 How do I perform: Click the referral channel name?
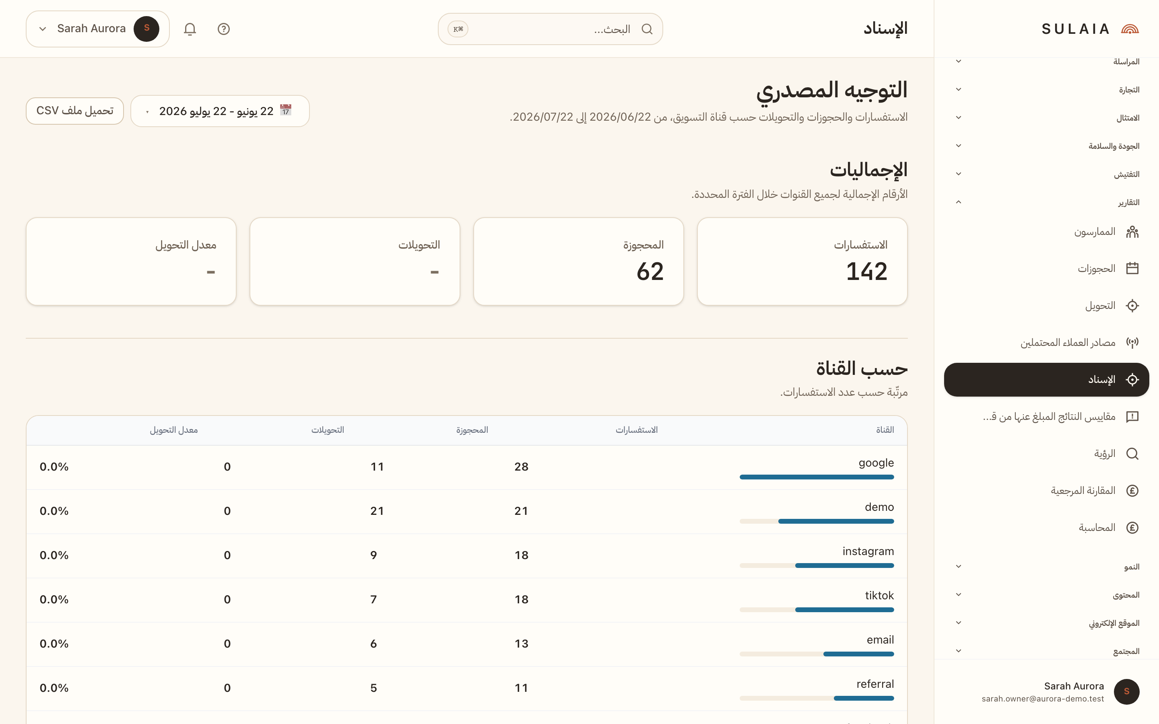tap(875, 684)
